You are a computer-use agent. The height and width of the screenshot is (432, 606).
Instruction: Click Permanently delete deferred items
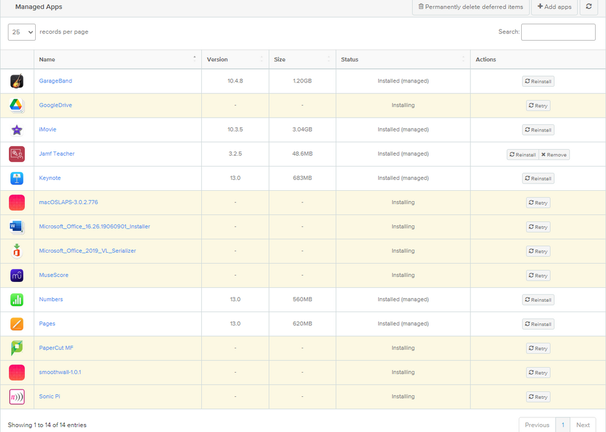pyautogui.click(x=471, y=7)
